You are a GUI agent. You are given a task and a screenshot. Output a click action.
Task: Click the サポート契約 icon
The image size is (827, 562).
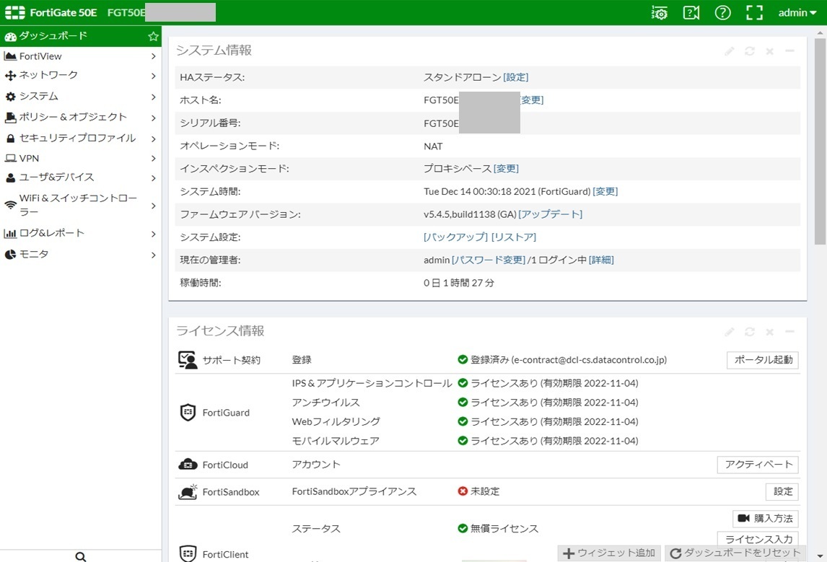(x=187, y=360)
